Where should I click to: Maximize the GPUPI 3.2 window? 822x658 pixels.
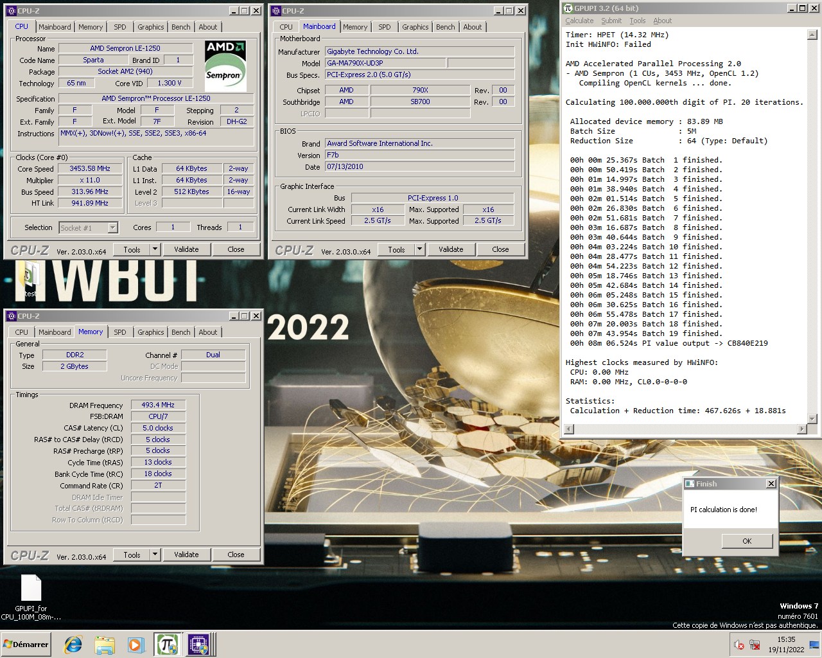point(803,8)
